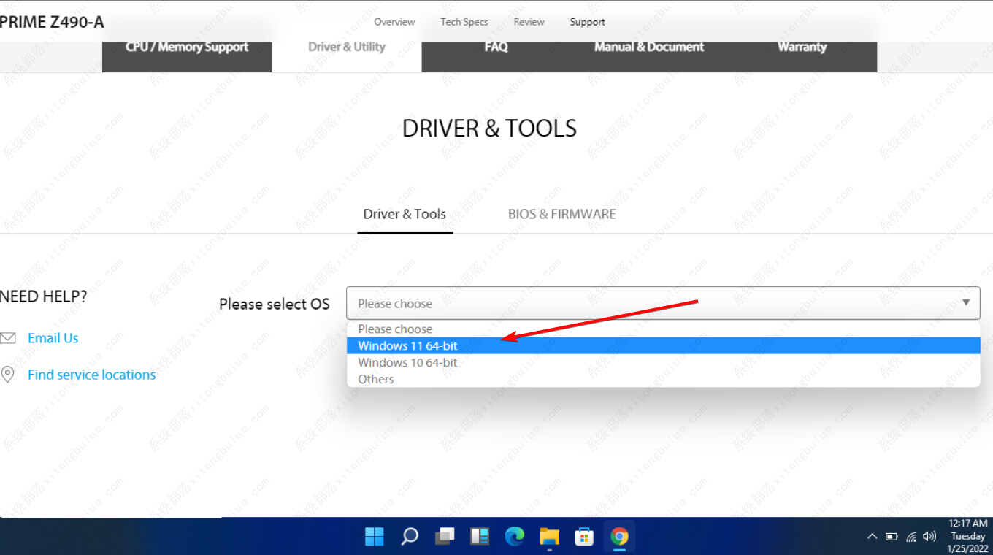Pick Others in the OS list
Image resolution: width=993 pixels, height=555 pixels.
pos(376,380)
